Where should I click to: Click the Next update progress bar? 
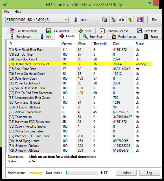click(x=82, y=173)
